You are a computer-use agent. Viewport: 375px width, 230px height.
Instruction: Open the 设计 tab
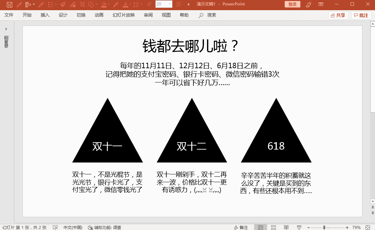[63, 15]
